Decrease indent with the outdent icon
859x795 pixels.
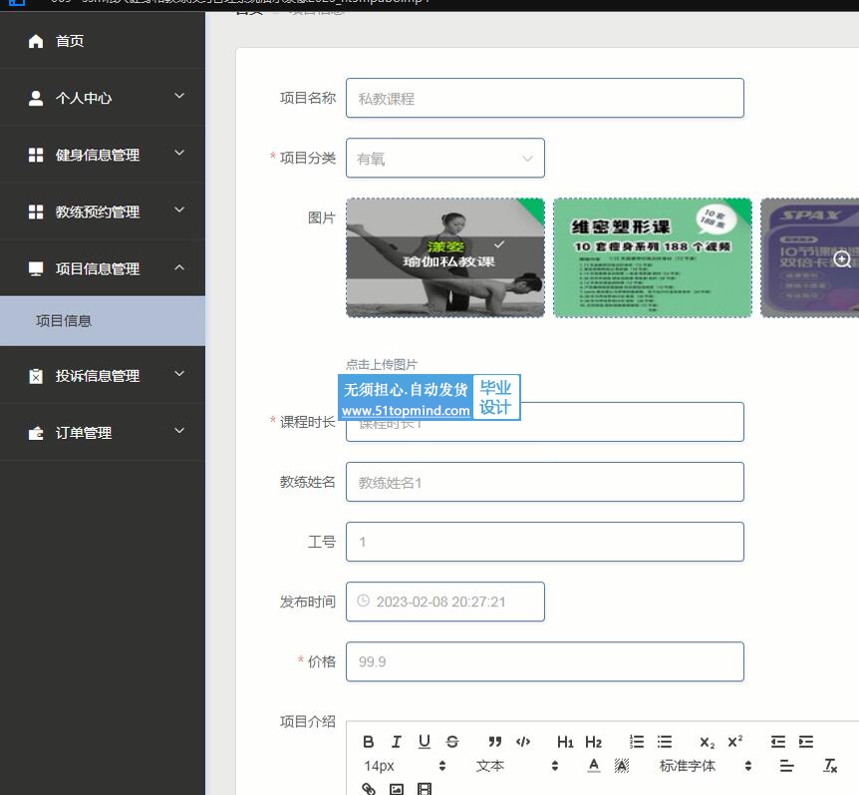click(x=778, y=742)
